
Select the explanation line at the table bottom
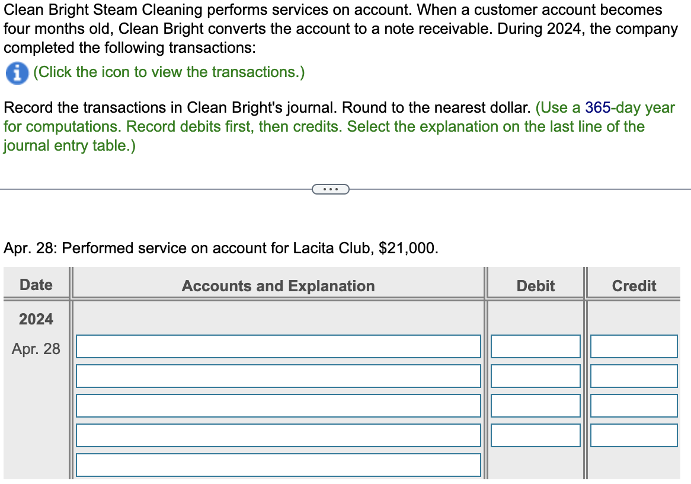coord(278,465)
